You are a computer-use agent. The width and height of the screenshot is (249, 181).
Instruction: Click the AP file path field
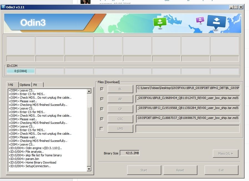(x=188, y=99)
